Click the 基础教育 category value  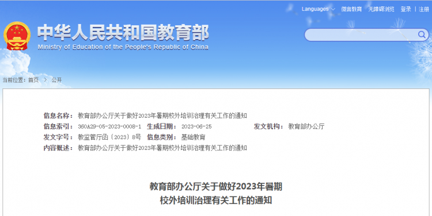pos(193,137)
